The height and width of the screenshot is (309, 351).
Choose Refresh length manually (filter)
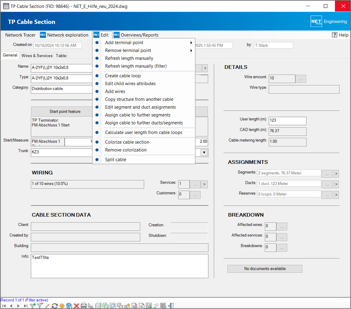[x=144, y=66]
